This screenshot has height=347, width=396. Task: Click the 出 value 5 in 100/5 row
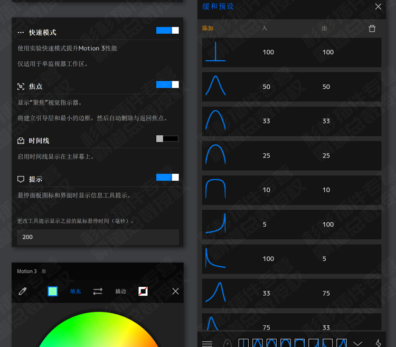pos(324,259)
